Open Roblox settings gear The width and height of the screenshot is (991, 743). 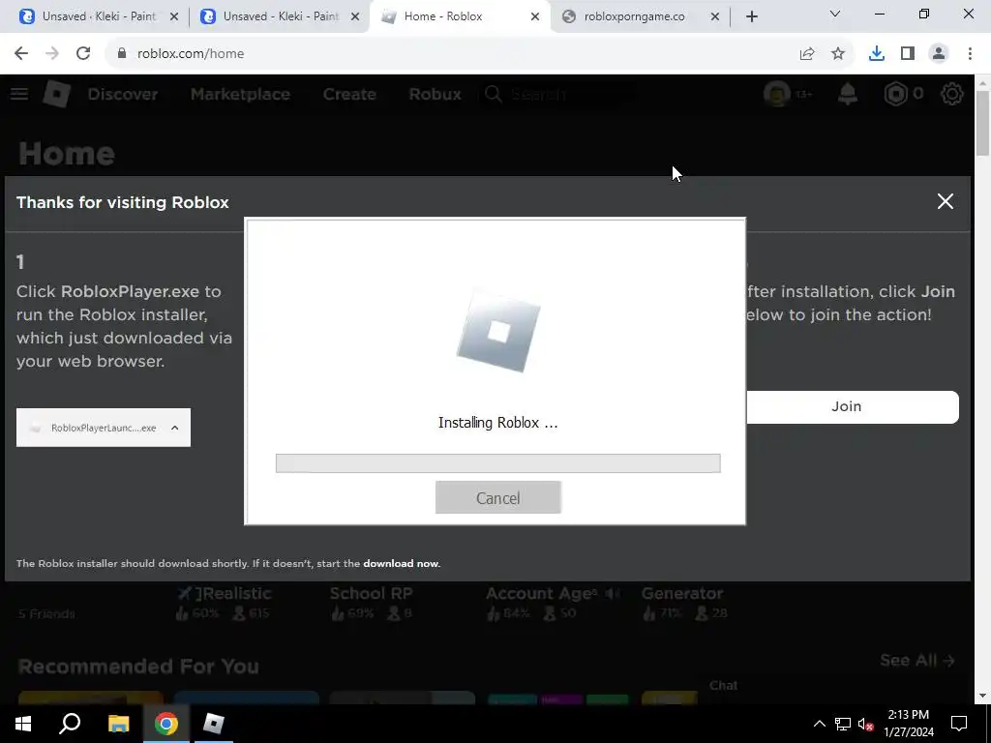952,94
